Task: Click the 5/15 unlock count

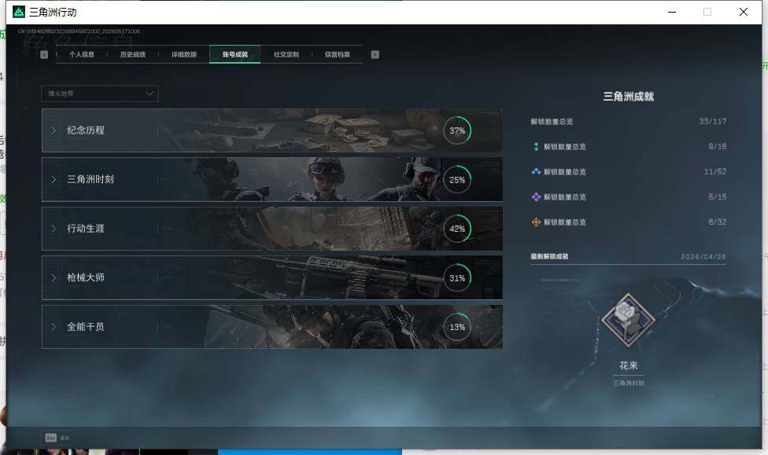Action: click(x=717, y=196)
